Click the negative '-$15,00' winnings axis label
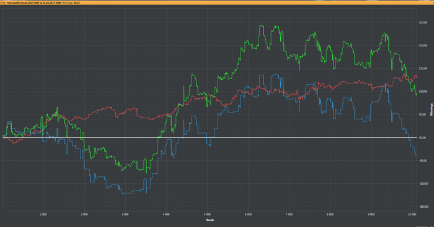 tap(423, 207)
